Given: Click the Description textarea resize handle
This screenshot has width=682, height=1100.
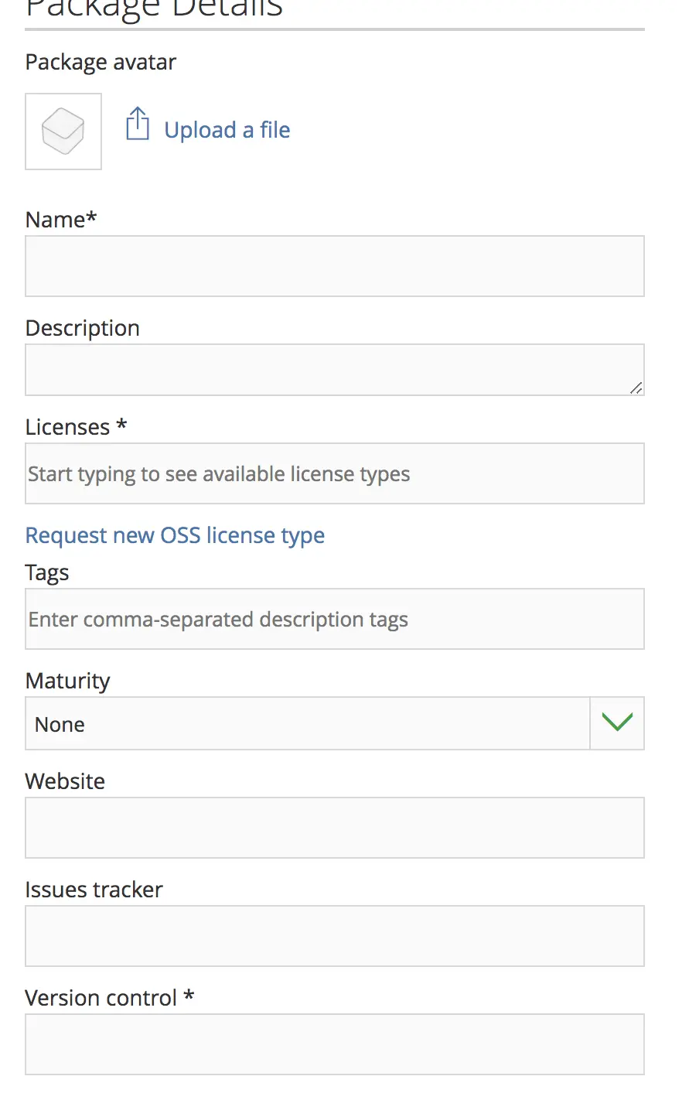Looking at the screenshot, I should pos(637,389).
